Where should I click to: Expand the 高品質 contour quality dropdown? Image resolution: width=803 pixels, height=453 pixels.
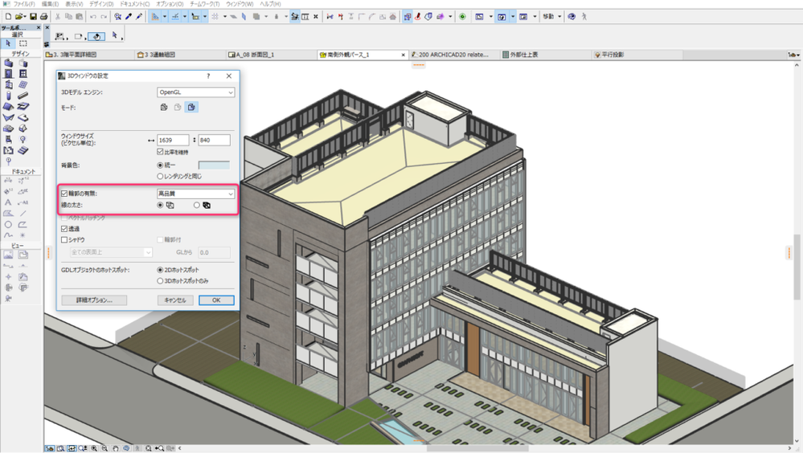[x=195, y=194]
